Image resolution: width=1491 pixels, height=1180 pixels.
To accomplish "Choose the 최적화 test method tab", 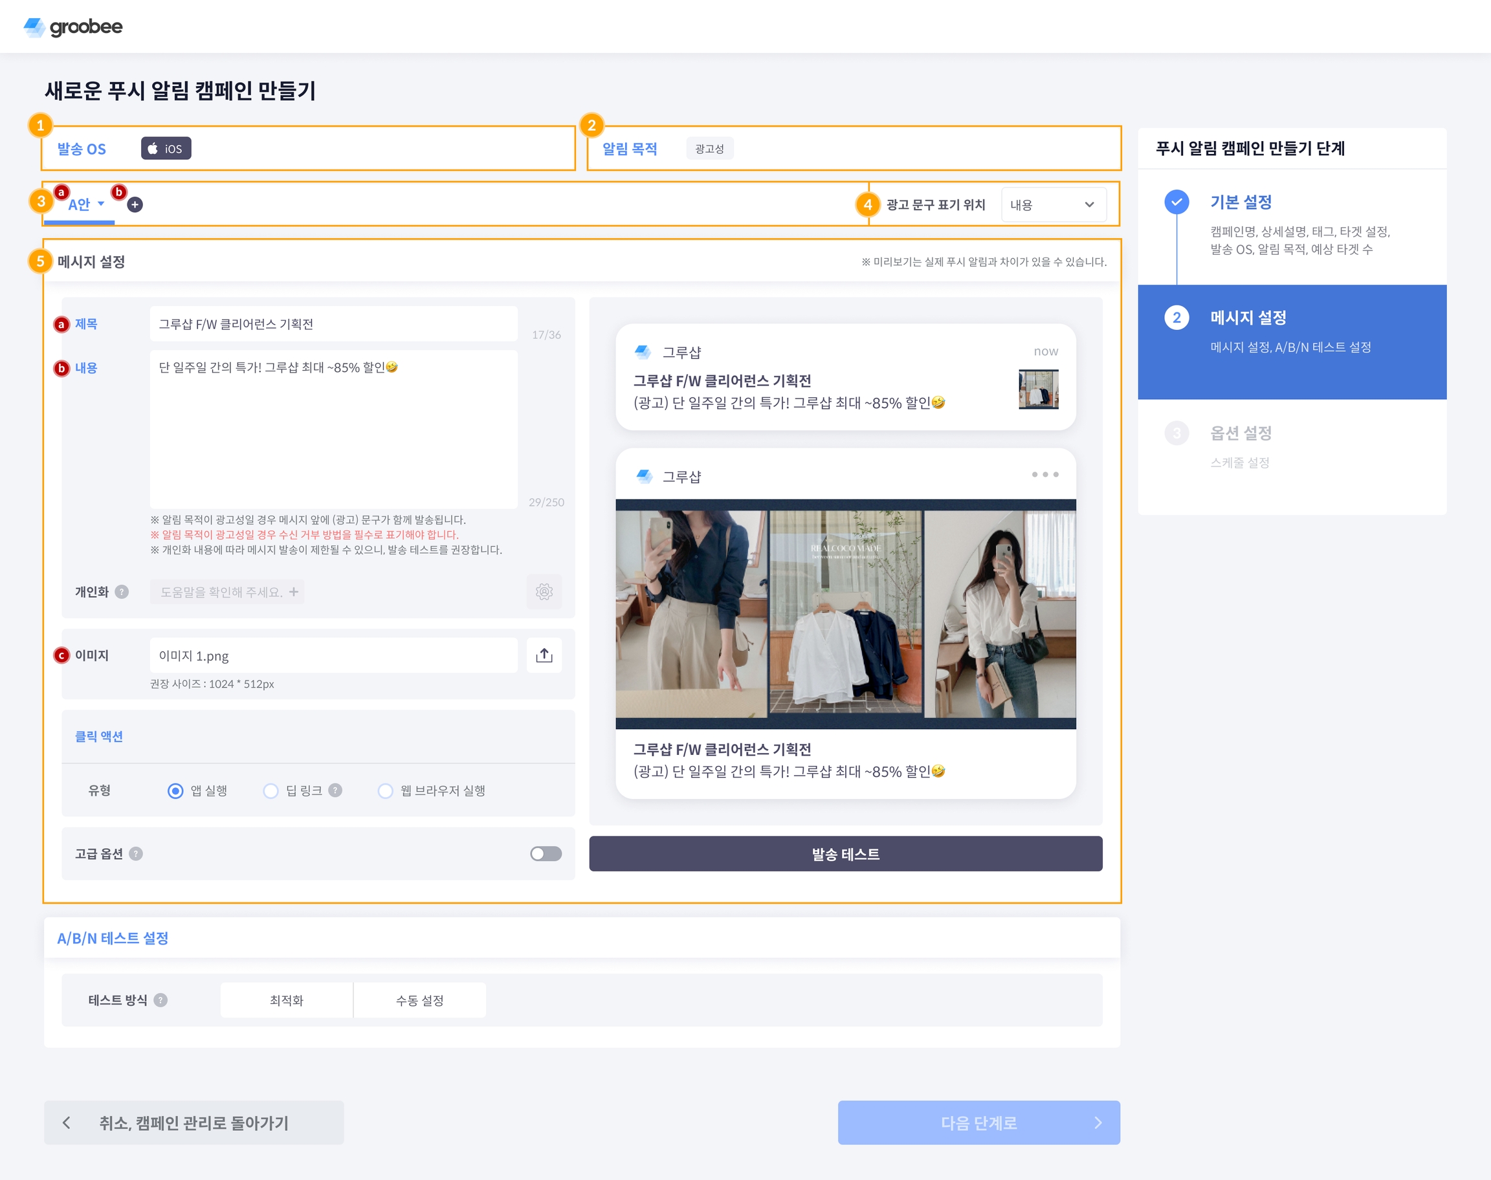I will pos(286,1000).
